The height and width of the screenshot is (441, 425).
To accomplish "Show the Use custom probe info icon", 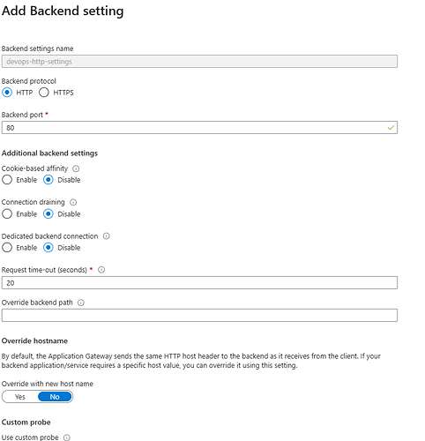I will [67, 437].
